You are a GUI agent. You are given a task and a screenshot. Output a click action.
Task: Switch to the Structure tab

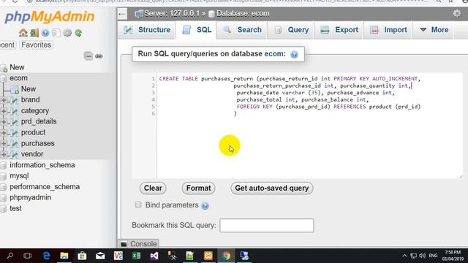tap(146, 30)
